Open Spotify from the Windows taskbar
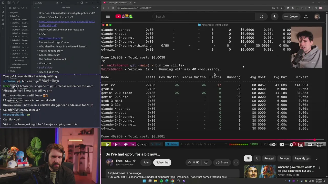The width and height of the screenshot is (328, 184). click(161, 181)
